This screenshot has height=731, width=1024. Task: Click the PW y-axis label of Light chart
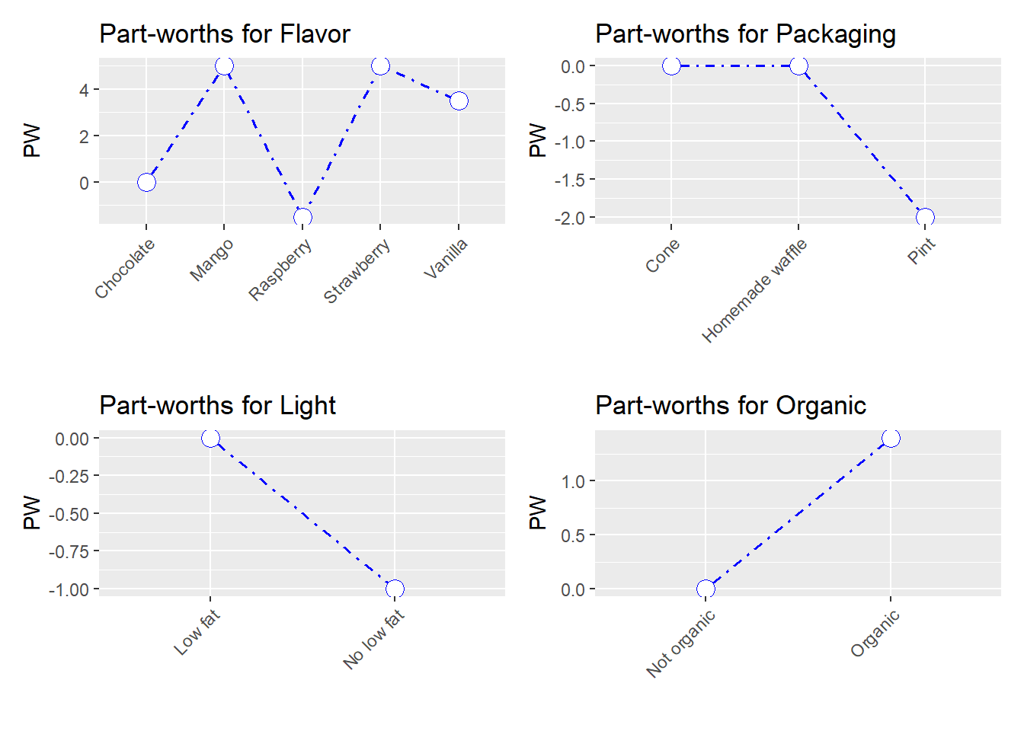pyautogui.click(x=32, y=512)
